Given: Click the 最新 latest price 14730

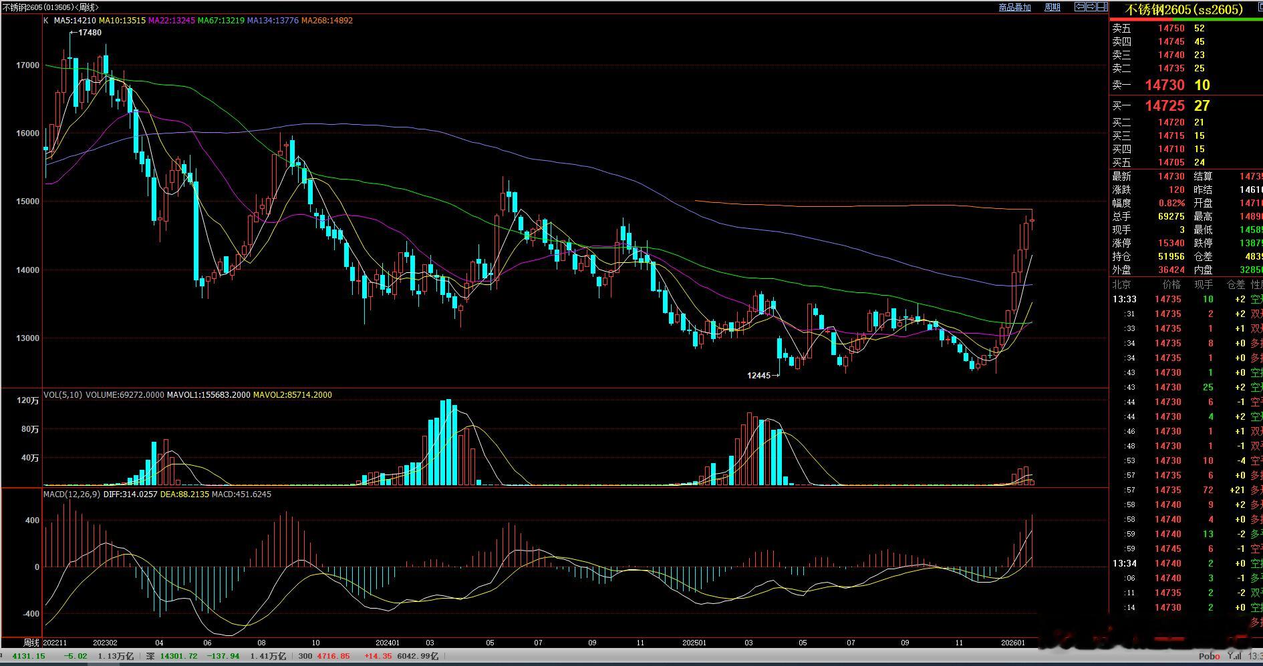Looking at the screenshot, I should (x=1171, y=176).
